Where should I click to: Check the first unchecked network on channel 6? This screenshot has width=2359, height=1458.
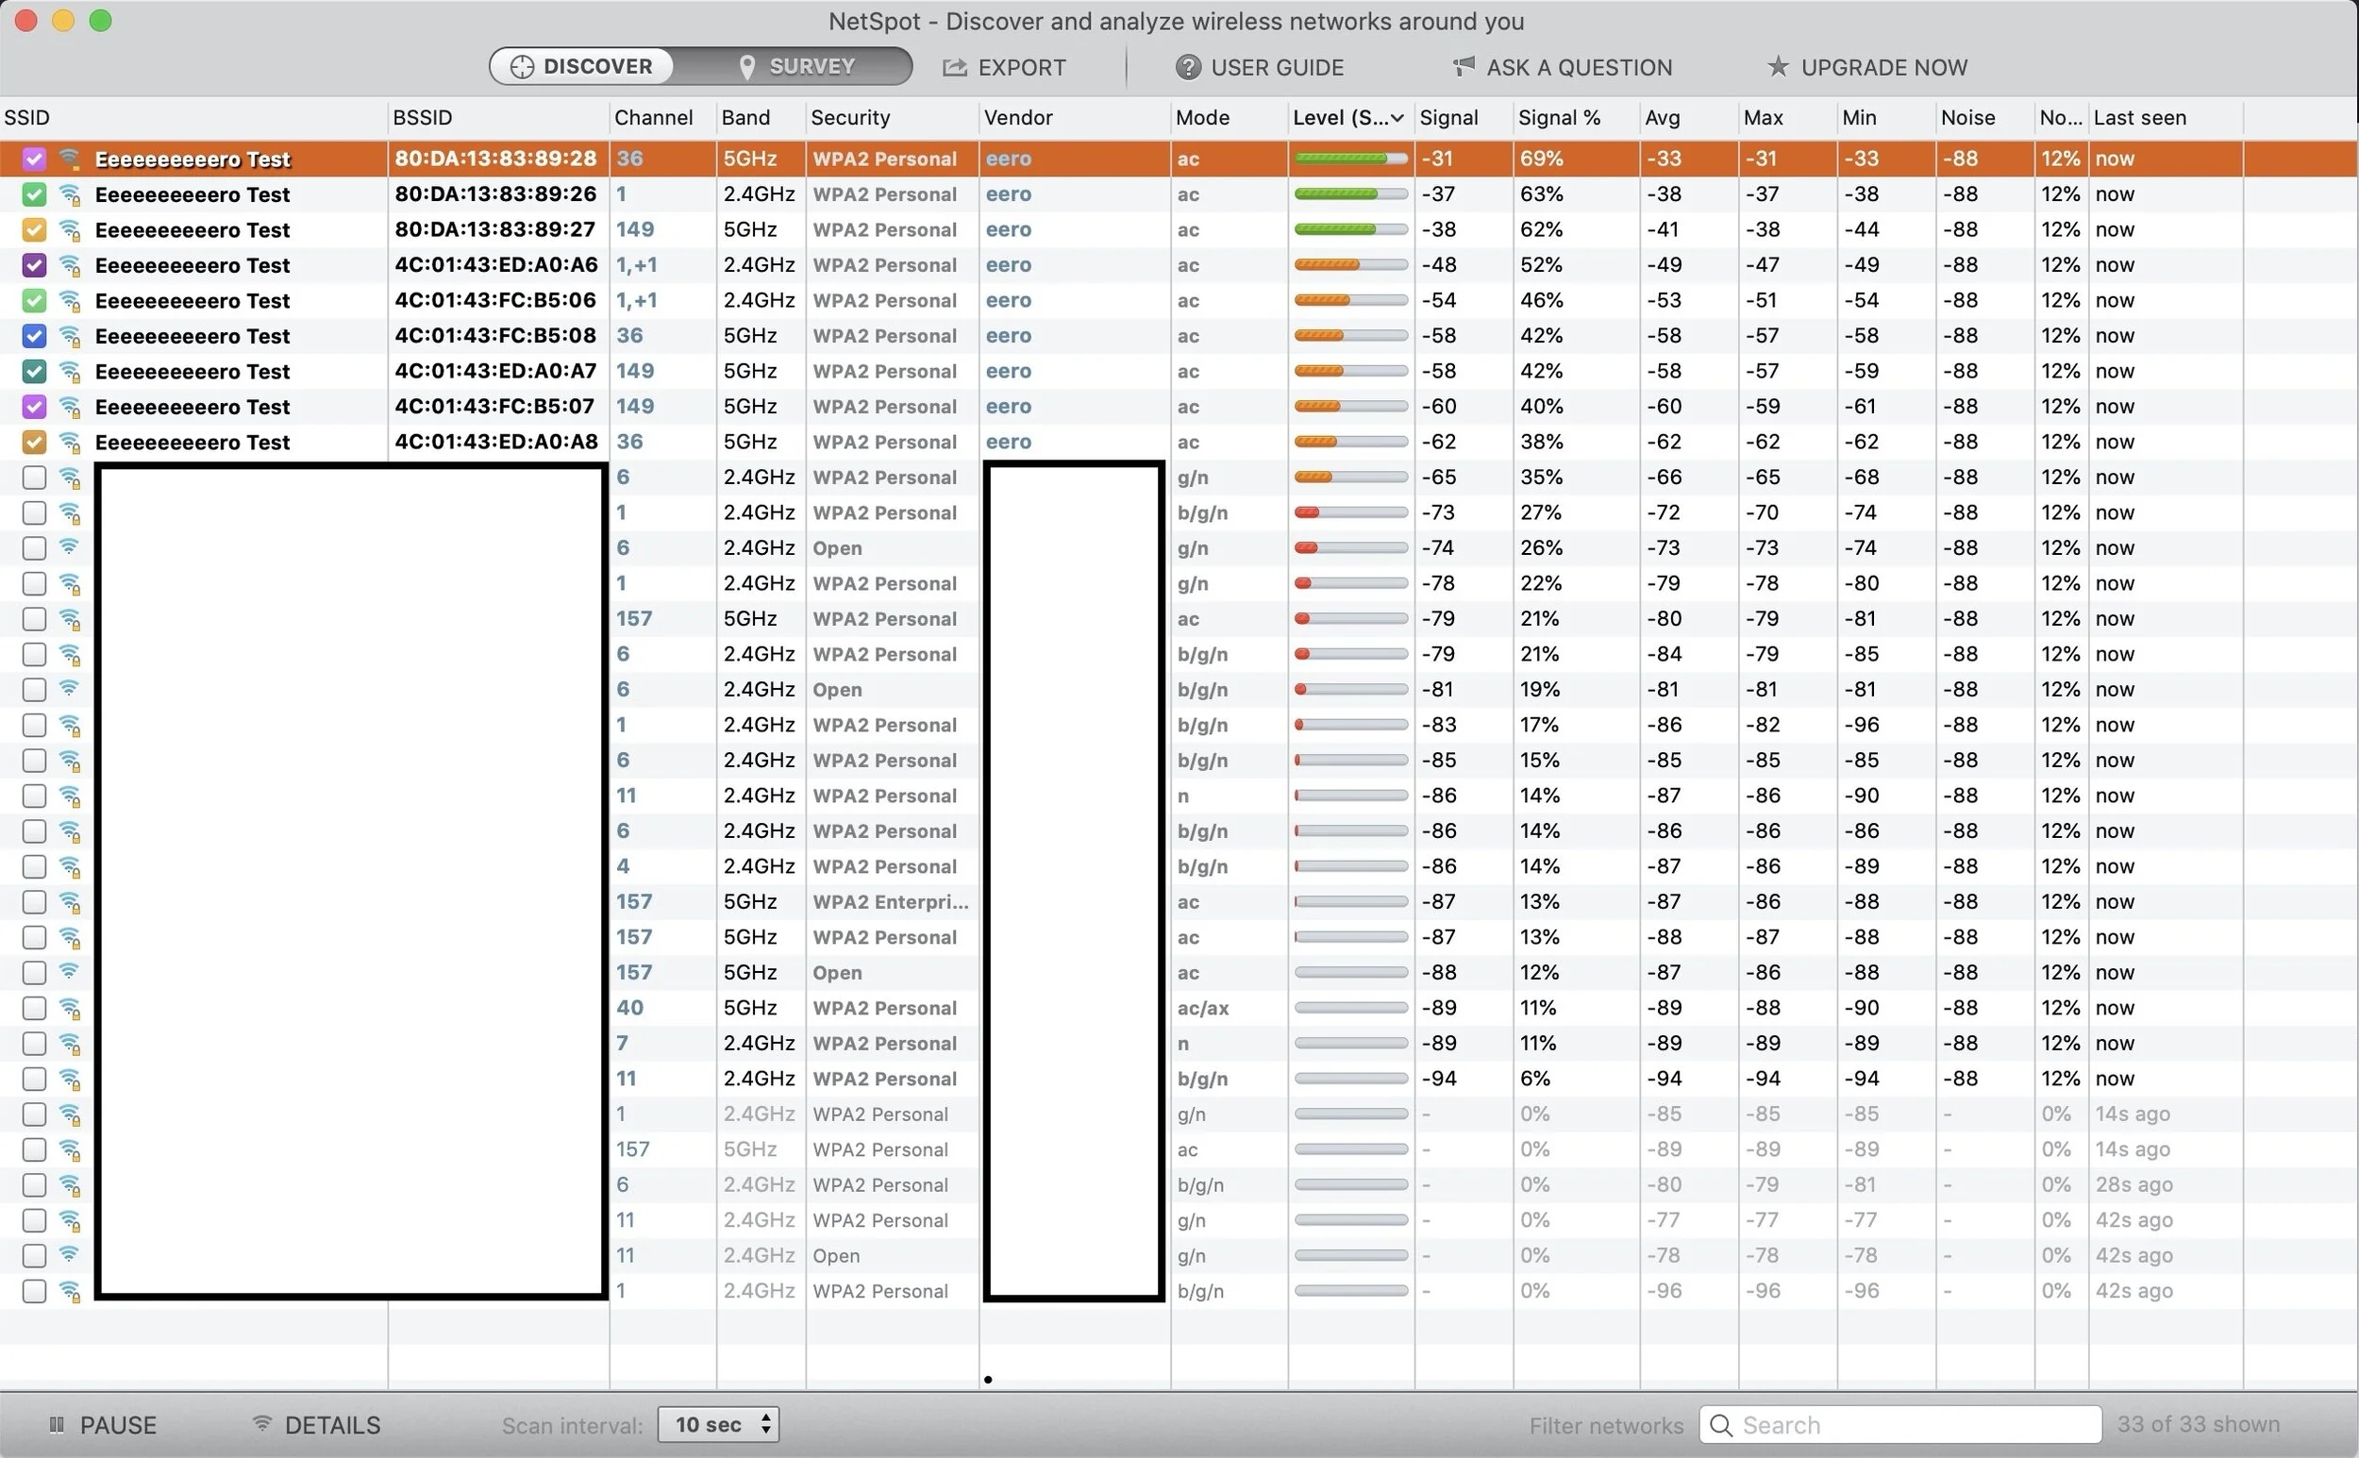point(35,478)
